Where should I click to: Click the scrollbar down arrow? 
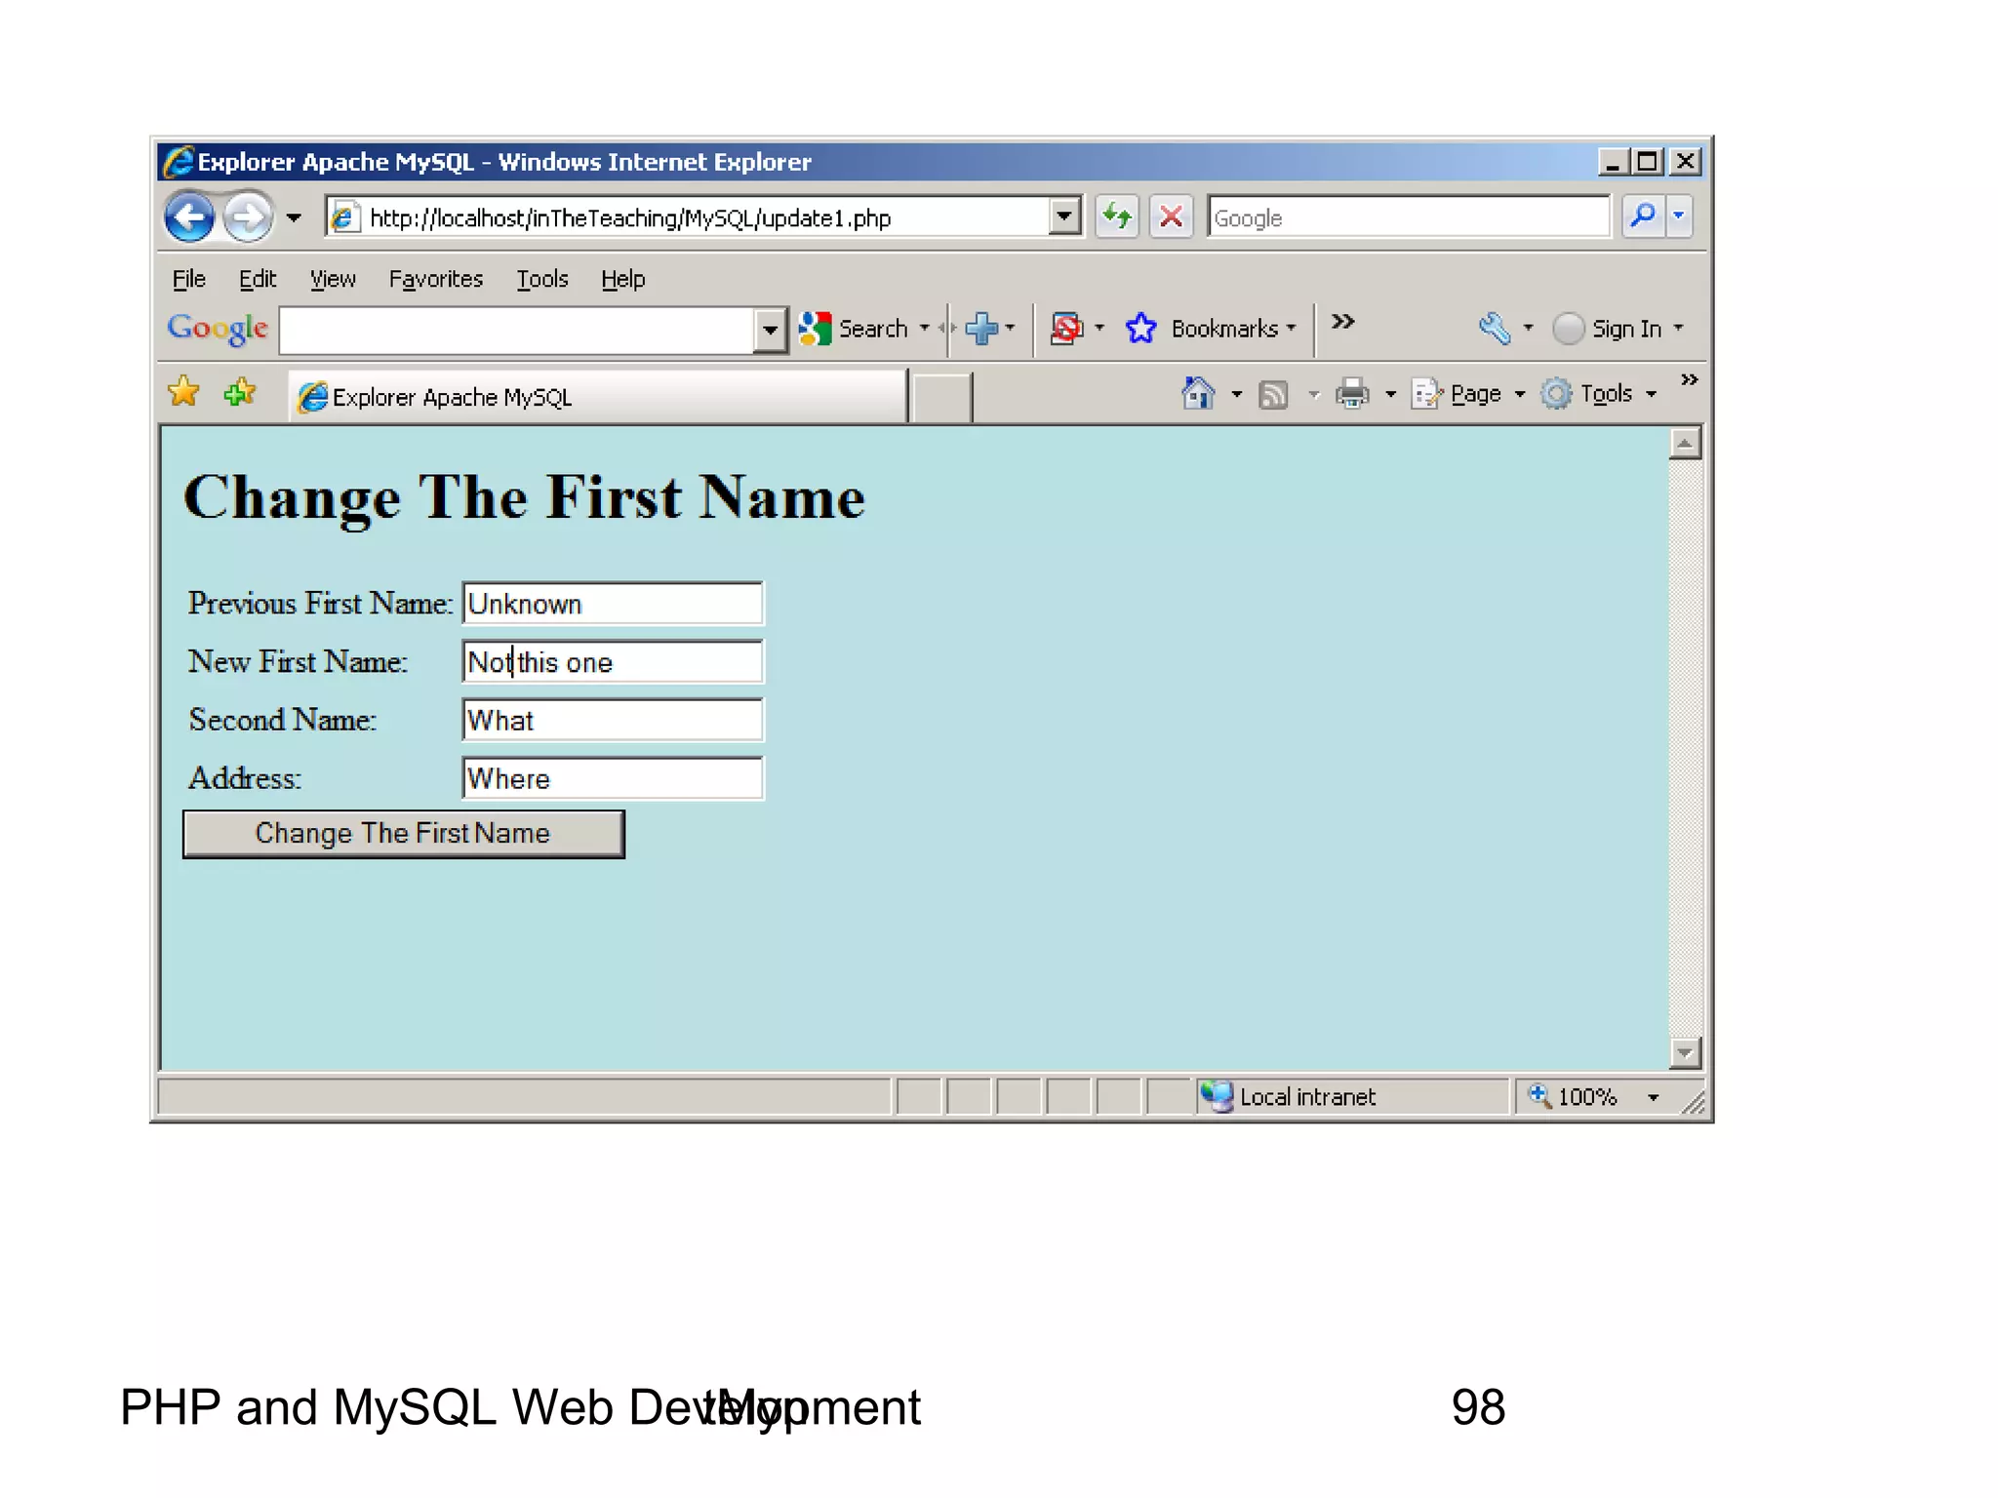[x=1685, y=1052]
